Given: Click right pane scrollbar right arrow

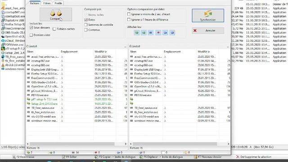Looking at the screenshot, I should (229, 144).
